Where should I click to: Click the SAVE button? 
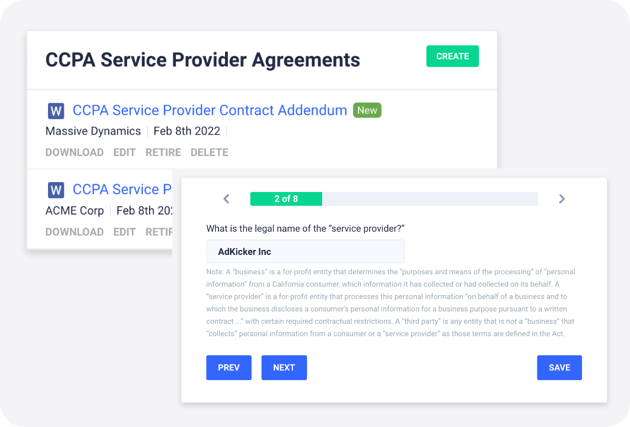(x=559, y=368)
